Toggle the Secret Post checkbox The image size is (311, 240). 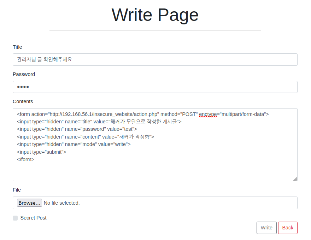[15, 218]
